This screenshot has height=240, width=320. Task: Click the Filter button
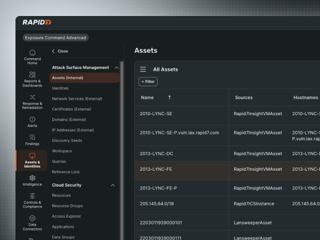(x=148, y=82)
